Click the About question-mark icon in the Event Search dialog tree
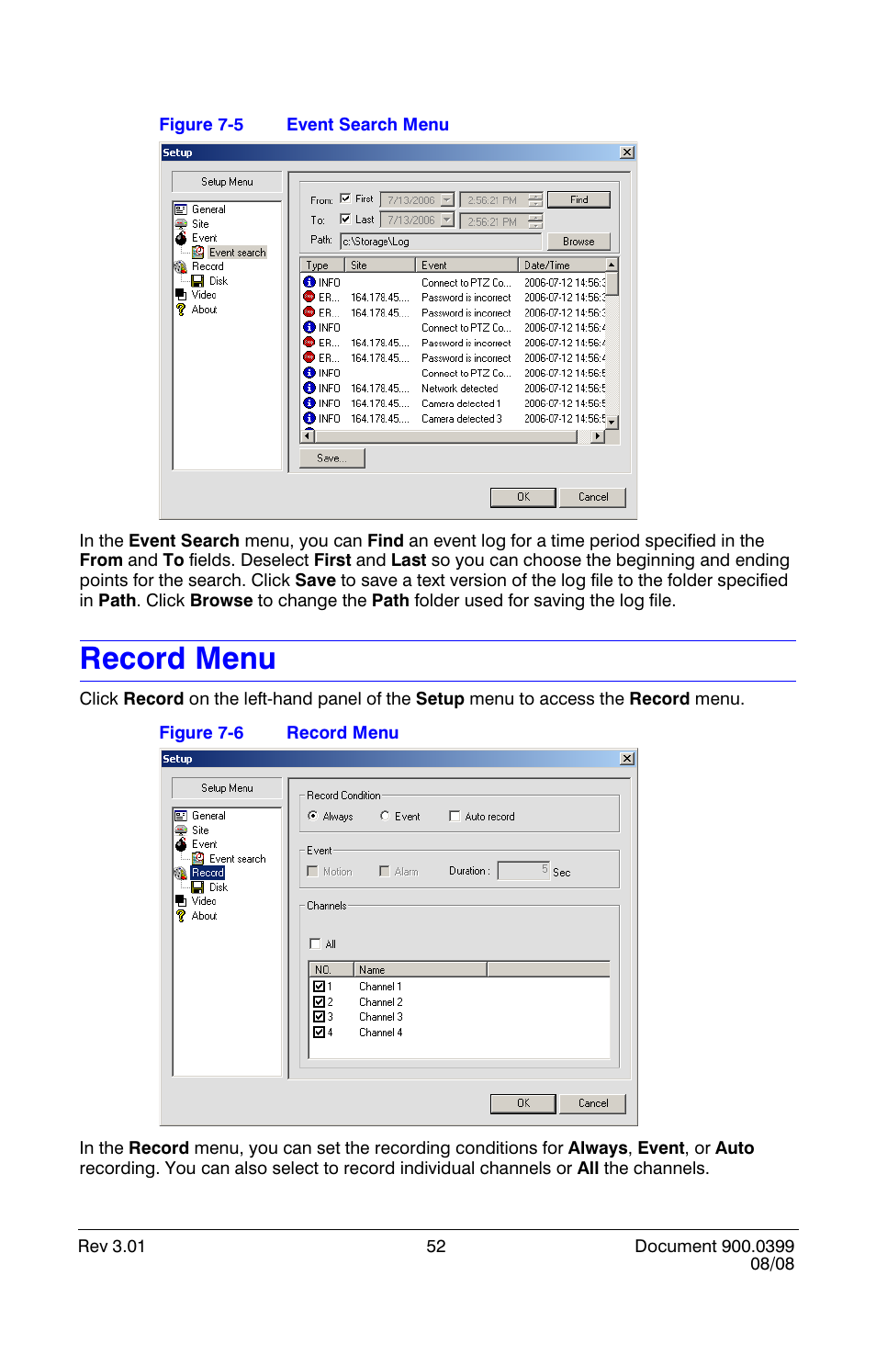The image size is (876, 1355). pos(181,310)
